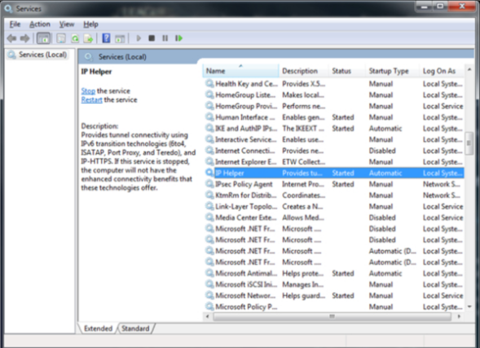Image resolution: width=480 pixels, height=348 pixels.
Task: Switch to the Standard tab
Action: point(135,328)
